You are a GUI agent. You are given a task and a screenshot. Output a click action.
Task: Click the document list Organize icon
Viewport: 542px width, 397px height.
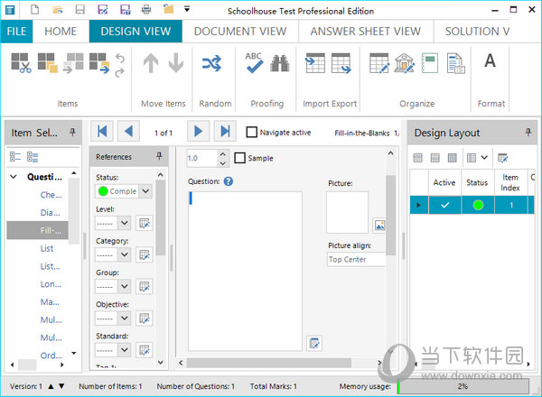click(455, 63)
